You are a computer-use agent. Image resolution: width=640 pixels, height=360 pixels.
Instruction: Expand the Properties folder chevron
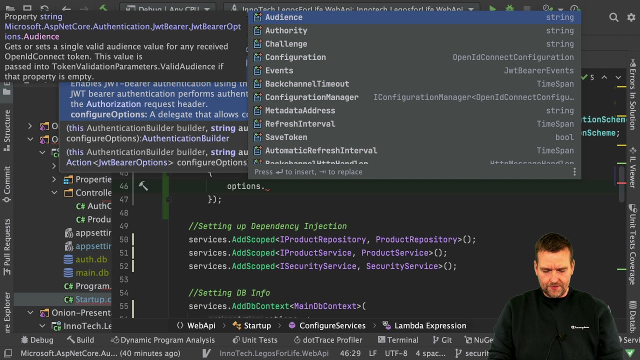[x=54, y=179]
